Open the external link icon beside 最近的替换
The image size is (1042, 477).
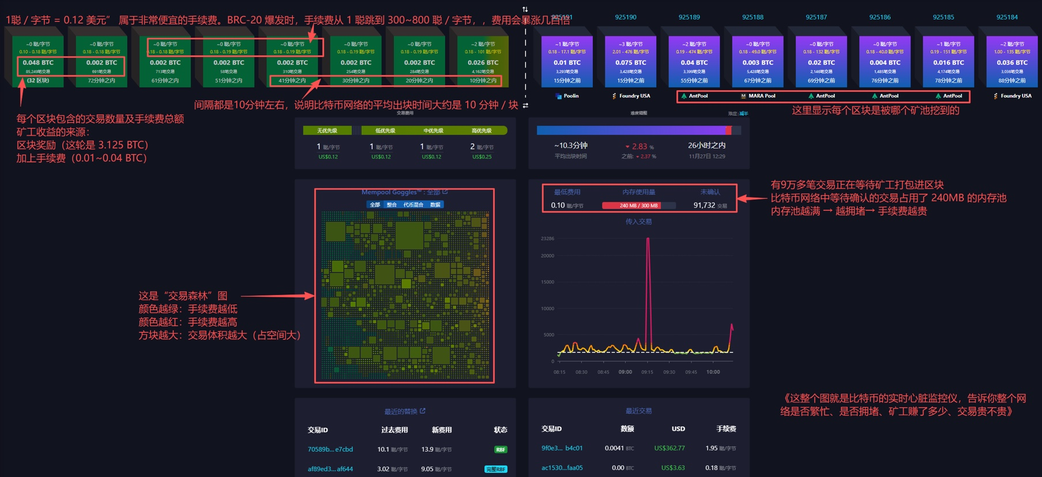pyautogui.click(x=423, y=411)
